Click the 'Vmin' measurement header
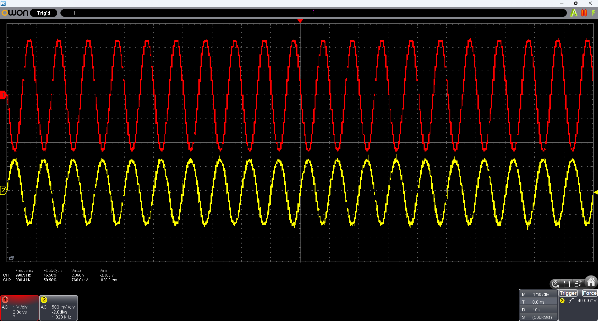Screen dimensions: 598x321 point(104,271)
